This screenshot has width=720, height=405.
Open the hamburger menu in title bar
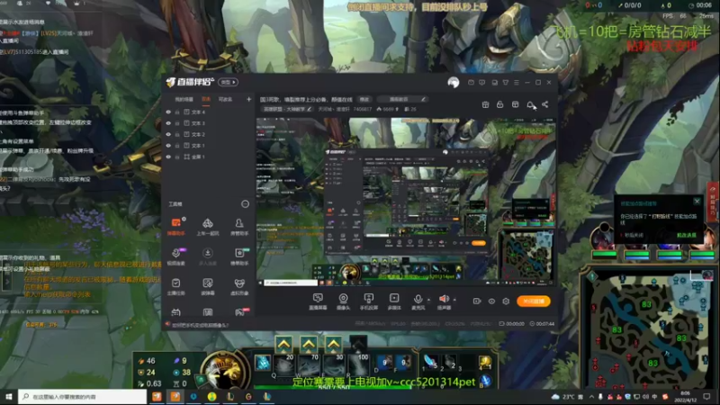[x=517, y=82]
